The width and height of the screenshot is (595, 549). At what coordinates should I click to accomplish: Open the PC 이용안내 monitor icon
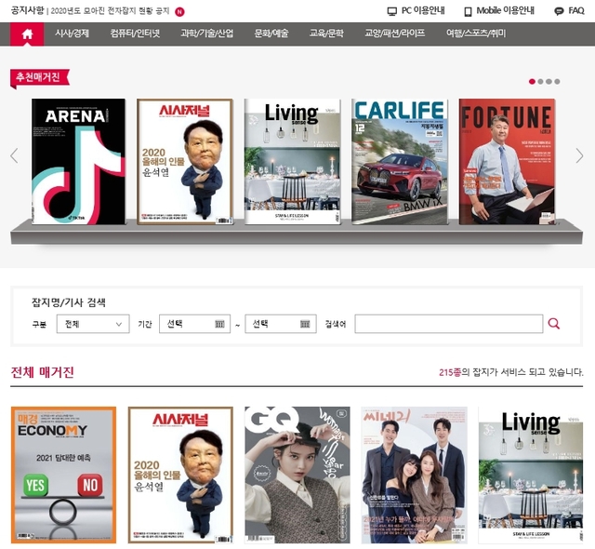coord(391,11)
